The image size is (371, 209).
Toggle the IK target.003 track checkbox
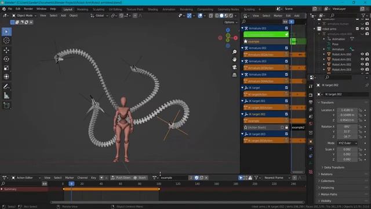[x=286, y=134]
